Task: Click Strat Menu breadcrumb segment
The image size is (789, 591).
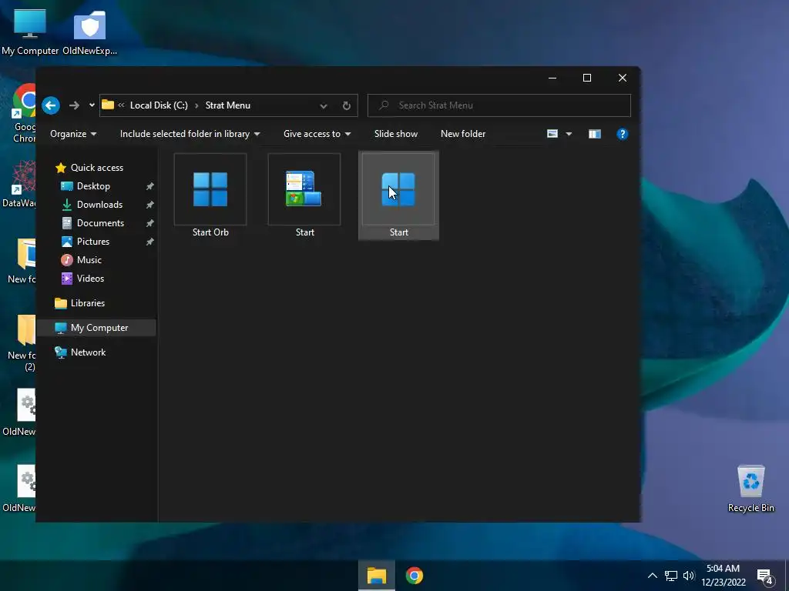Action: tap(228, 105)
